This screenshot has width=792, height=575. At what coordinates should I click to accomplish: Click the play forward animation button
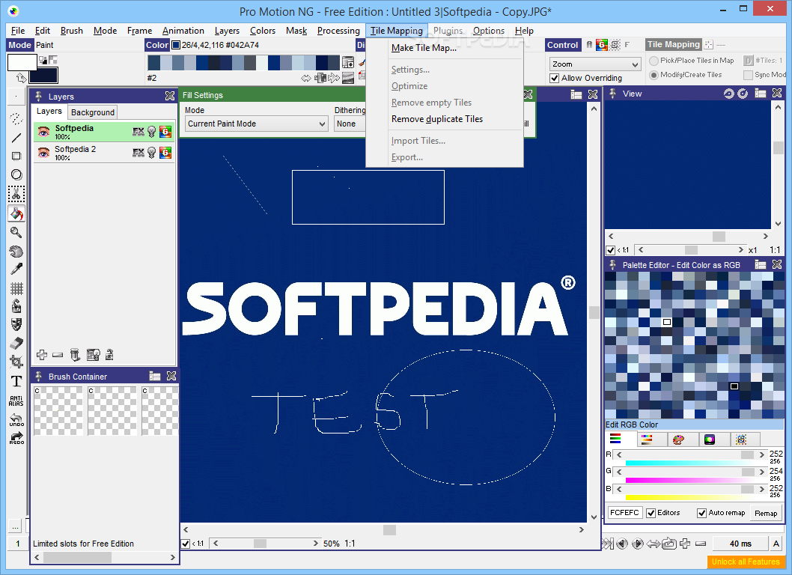(x=638, y=544)
